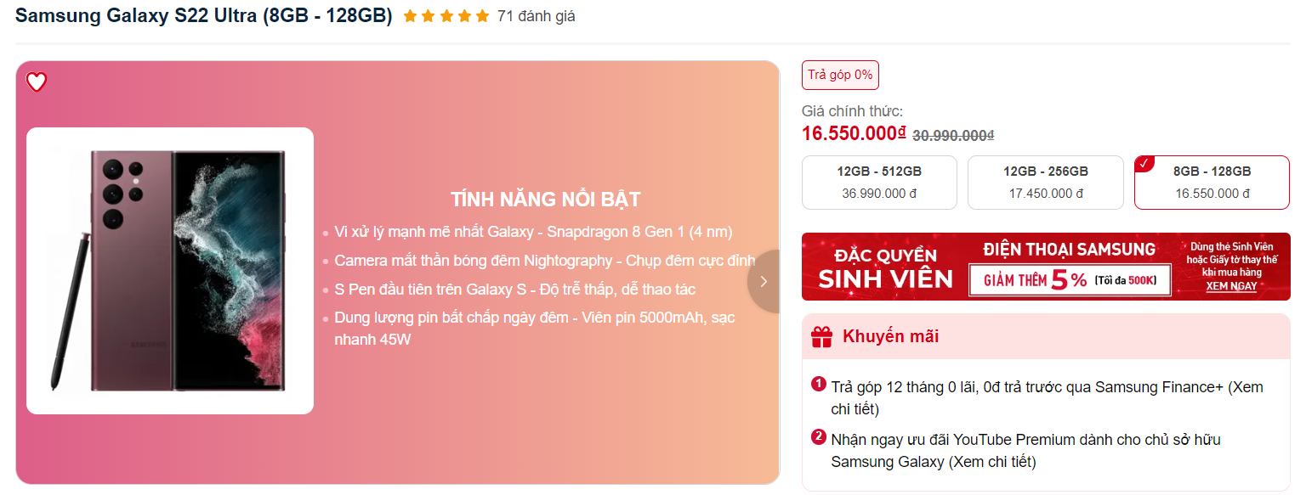The image size is (1306, 495).
Task: Click the red checkmark badge on the 8GB - 128GB option
Action: (1144, 163)
